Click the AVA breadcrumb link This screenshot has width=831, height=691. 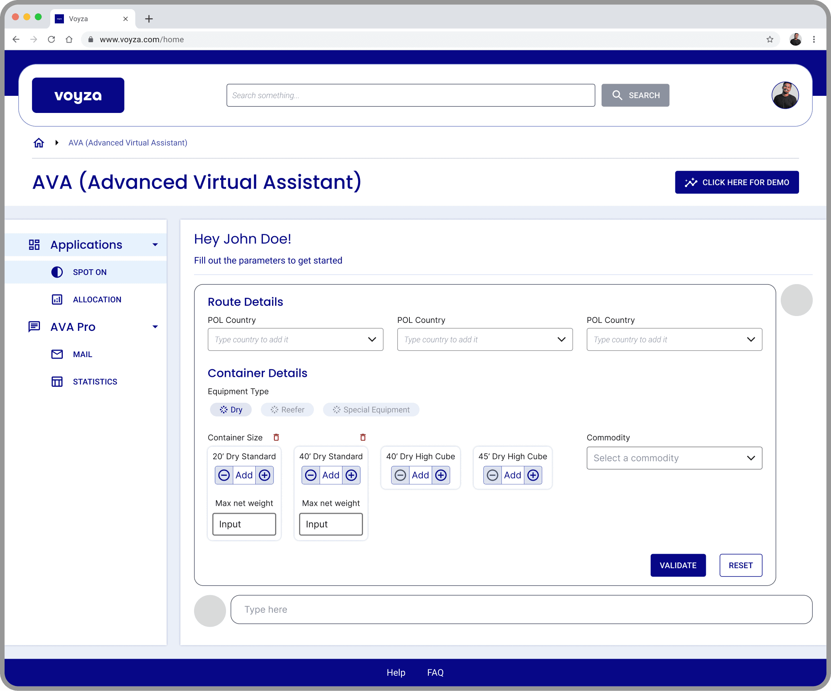coord(128,143)
